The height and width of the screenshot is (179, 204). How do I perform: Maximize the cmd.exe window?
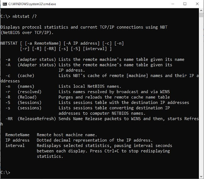click(185, 4)
